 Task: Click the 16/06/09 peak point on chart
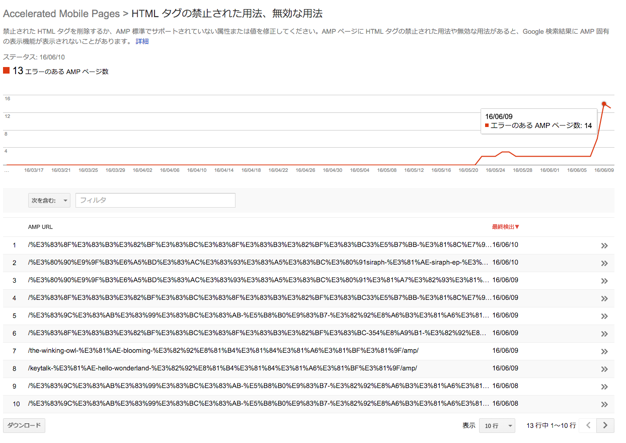pyautogui.click(x=604, y=104)
